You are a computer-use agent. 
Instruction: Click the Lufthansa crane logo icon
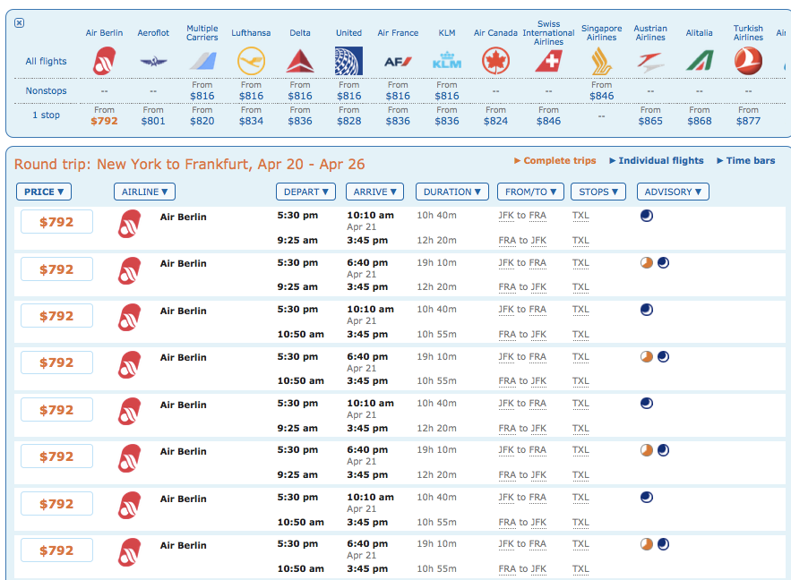click(x=251, y=61)
